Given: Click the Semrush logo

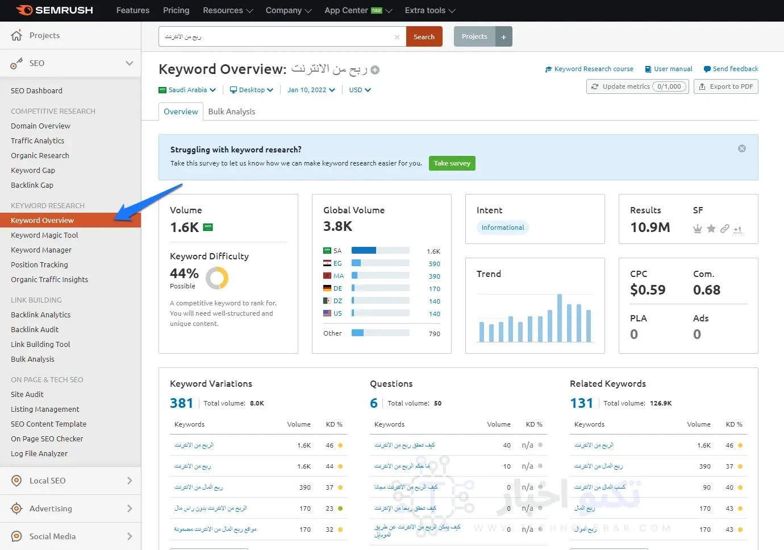Looking at the screenshot, I should point(55,10).
